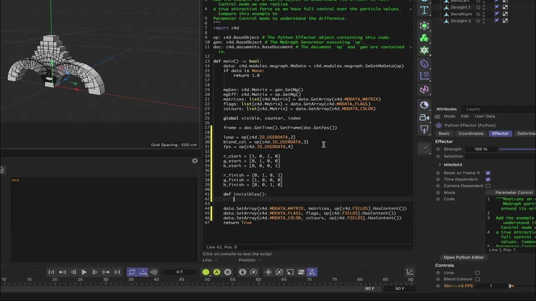536x301 pixels.
Task: Toggle the frame-range playback icon beside loop
Action: [142, 272]
